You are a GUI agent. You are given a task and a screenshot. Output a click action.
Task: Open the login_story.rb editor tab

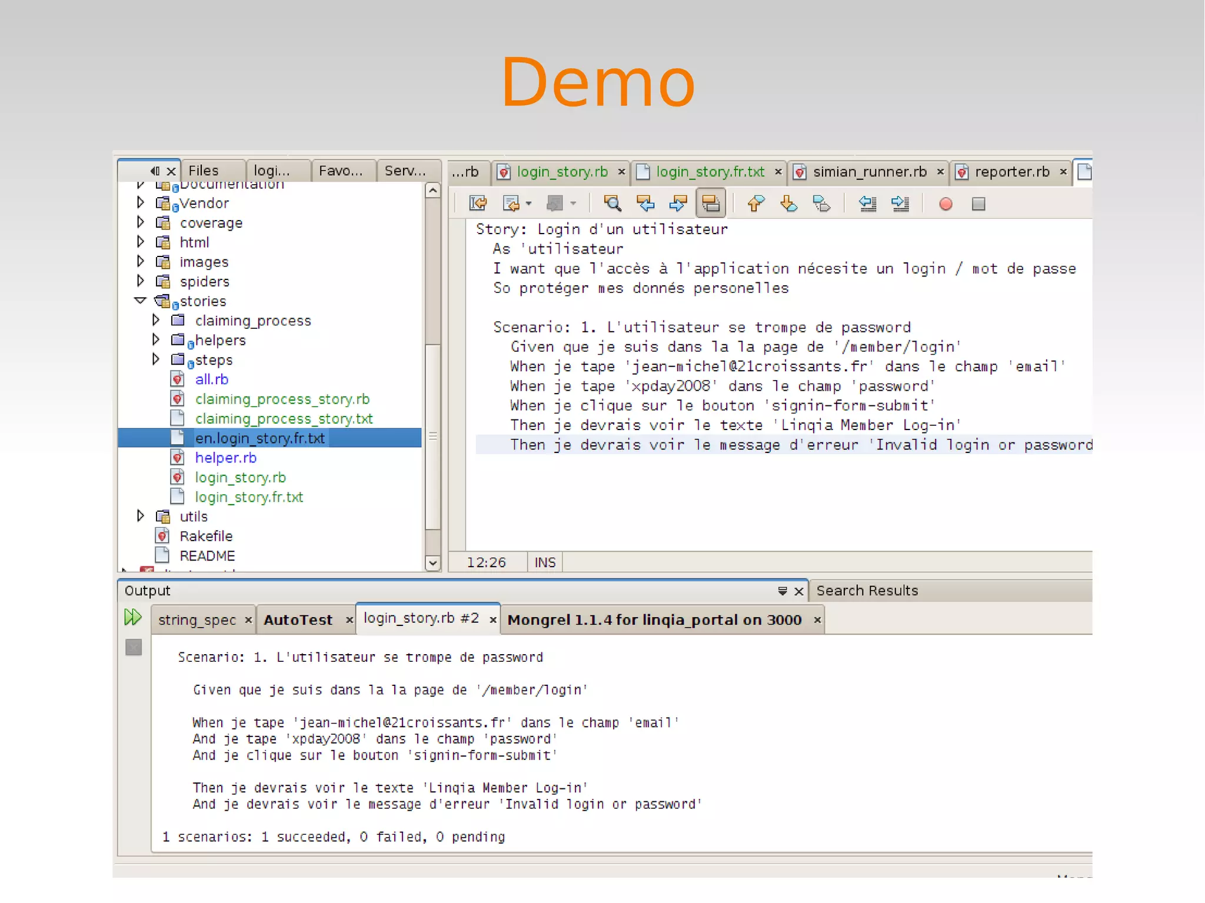pyautogui.click(x=561, y=171)
